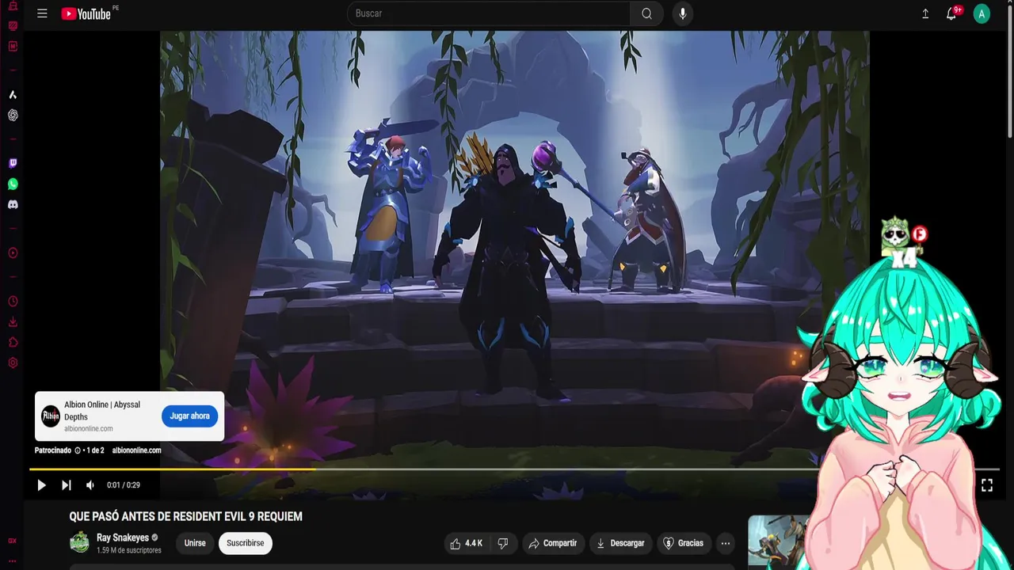
Task: Click the 1.59 M de suscriptores text
Action: [128, 550]
